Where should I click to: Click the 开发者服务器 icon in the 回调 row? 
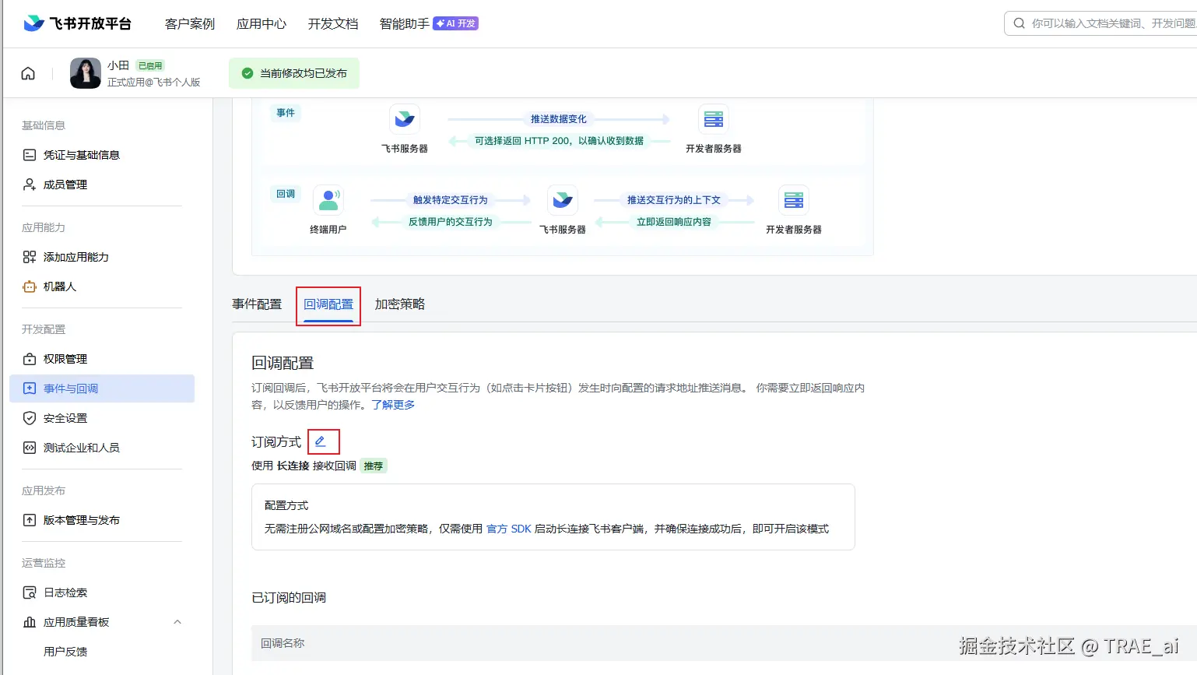(794, 200)
